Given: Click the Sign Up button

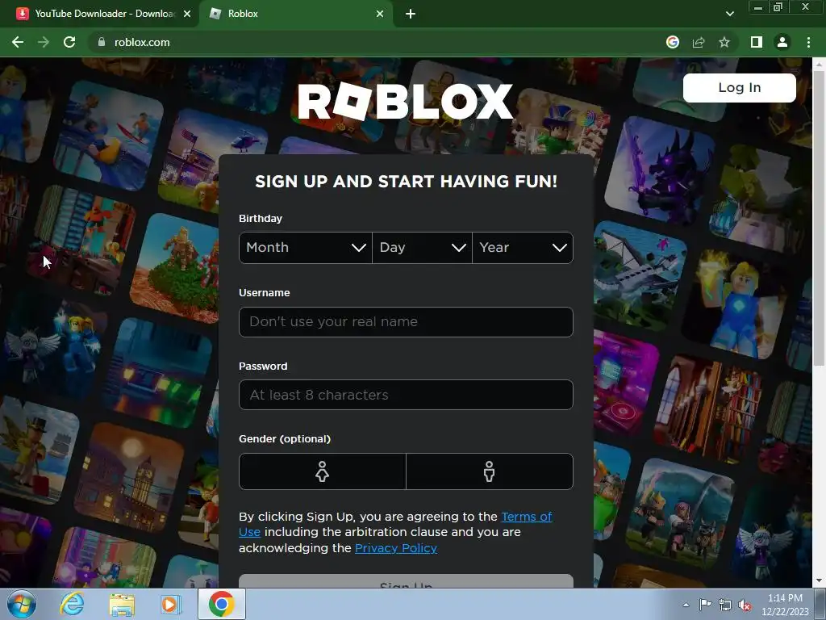Looking at the screenshot, I should point(406,581).
